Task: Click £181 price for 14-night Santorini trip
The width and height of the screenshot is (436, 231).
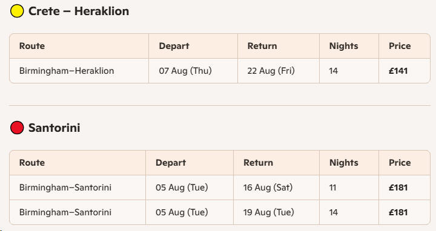Action: point(398,212)
